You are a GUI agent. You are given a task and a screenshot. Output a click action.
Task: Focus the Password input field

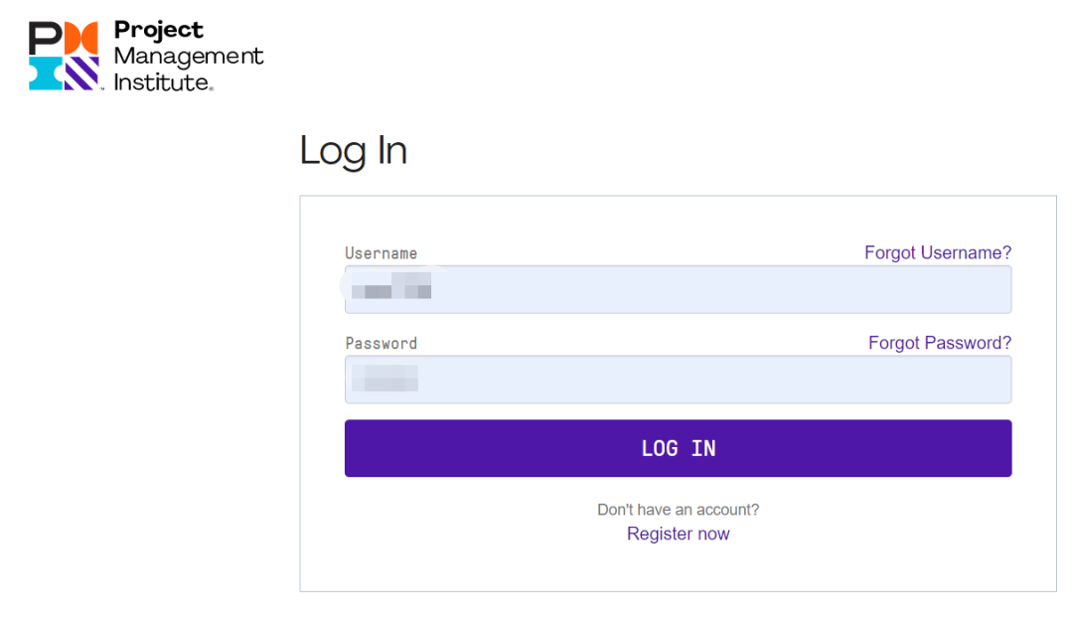click(679, 380)
